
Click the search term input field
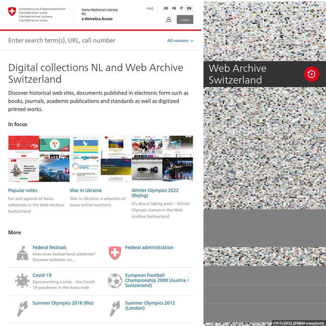[x=83, y=40]
